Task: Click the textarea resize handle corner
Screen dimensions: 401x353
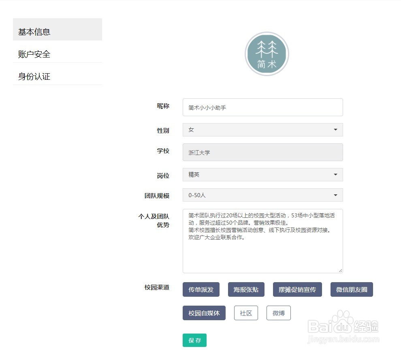Action: click(x=340, y=270)
